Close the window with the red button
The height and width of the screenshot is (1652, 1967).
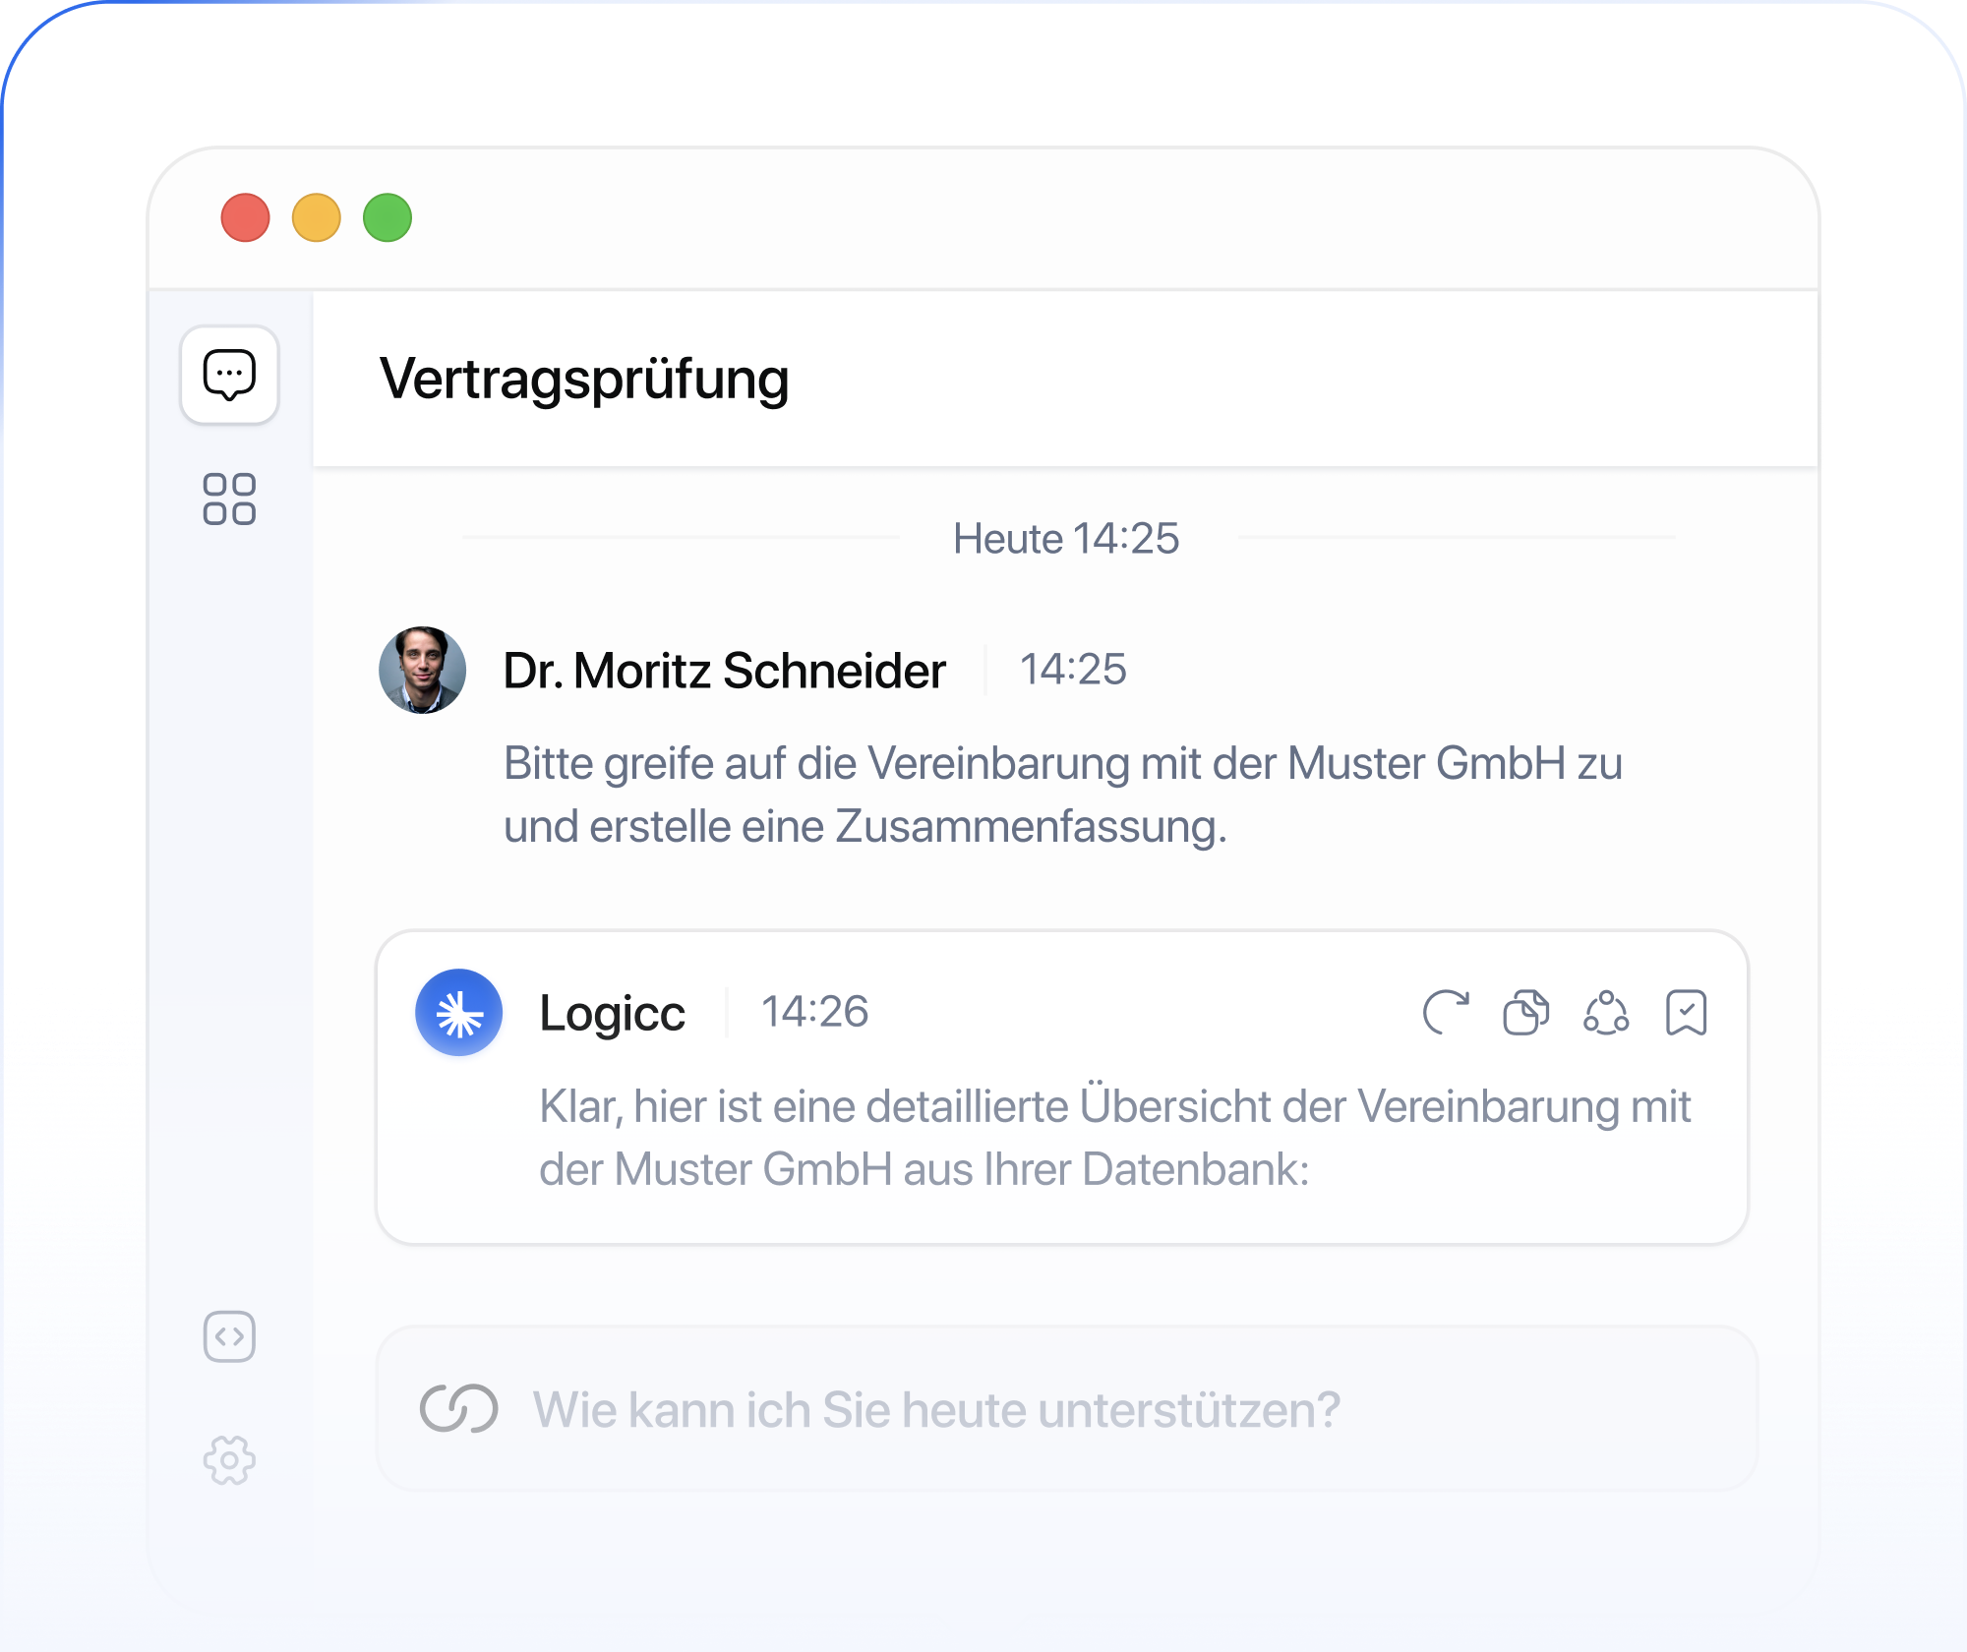click(x=246, y=217)
